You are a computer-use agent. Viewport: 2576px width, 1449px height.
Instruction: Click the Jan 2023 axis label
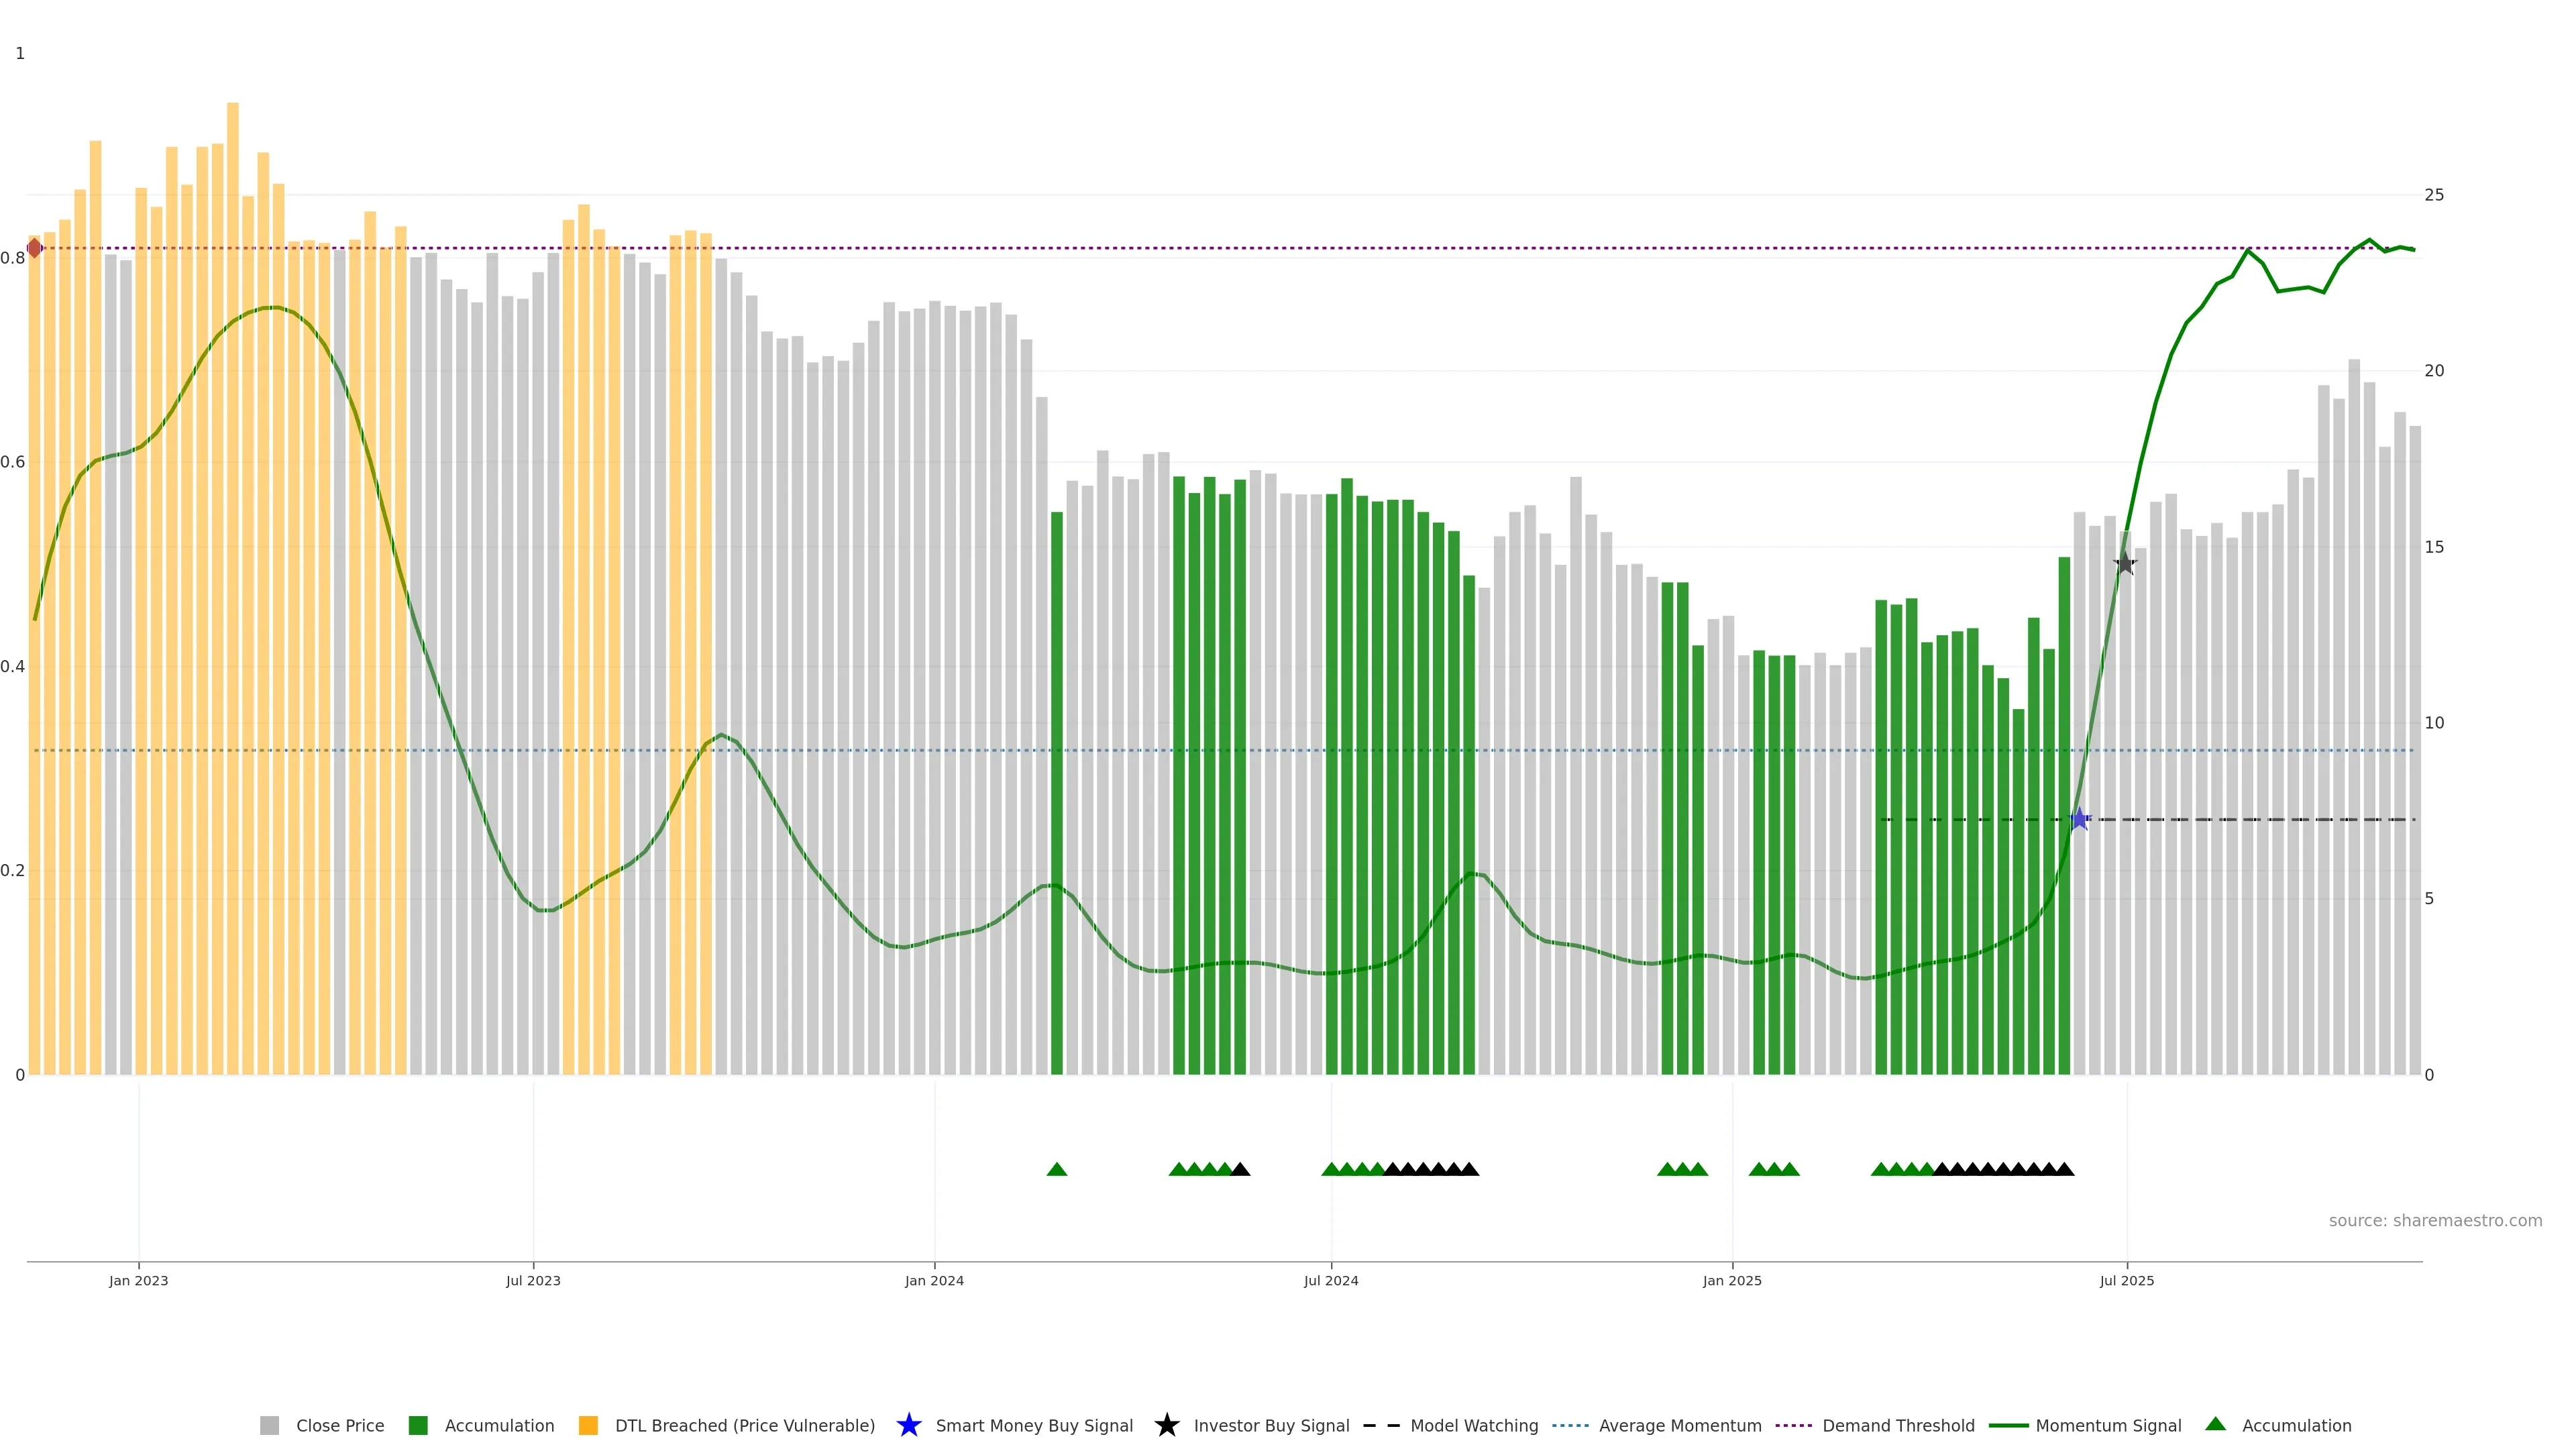click(x=139, y=1281)
